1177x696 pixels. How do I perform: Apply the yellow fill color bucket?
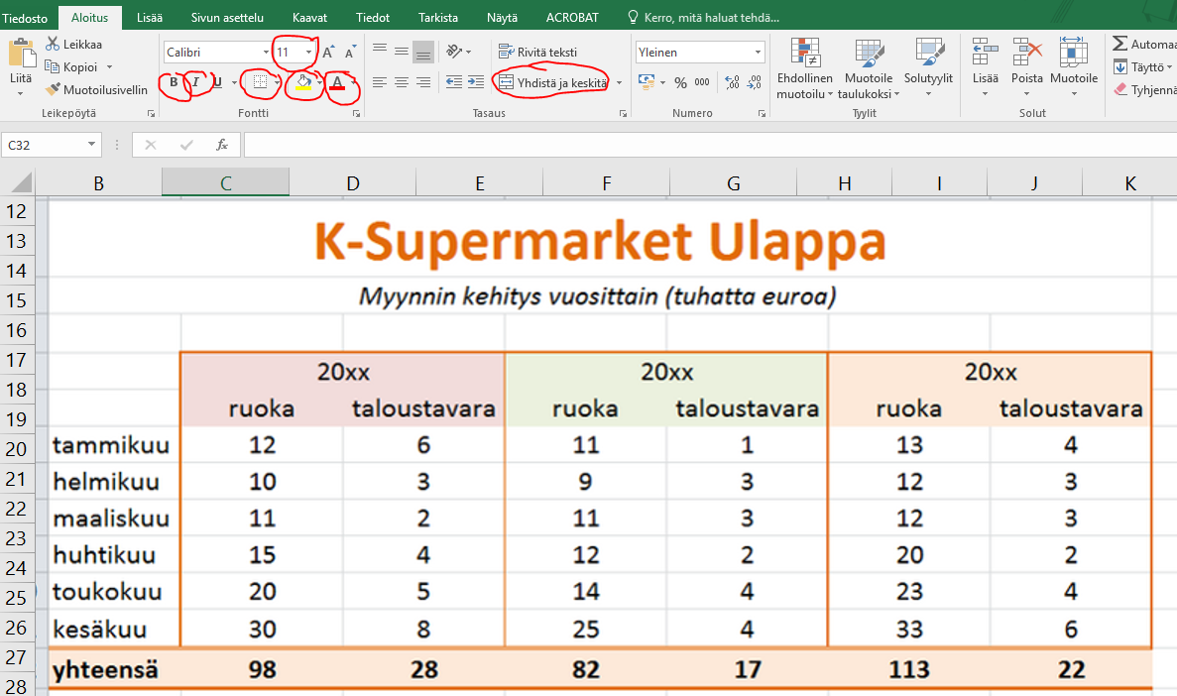303,82
